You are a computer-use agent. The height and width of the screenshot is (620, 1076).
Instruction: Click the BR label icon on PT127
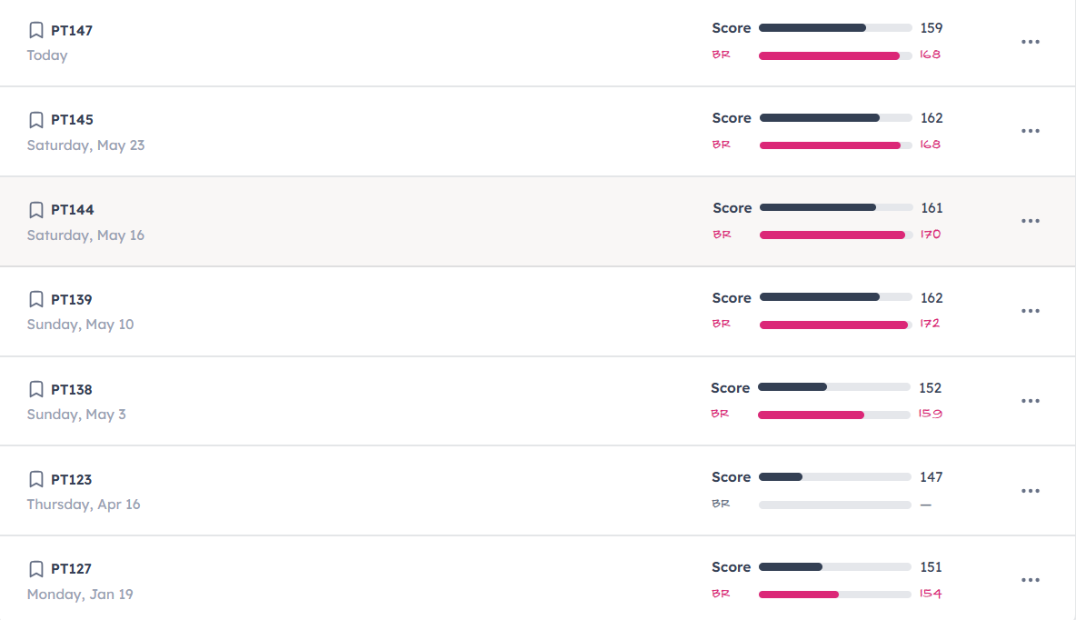[721, 594]
